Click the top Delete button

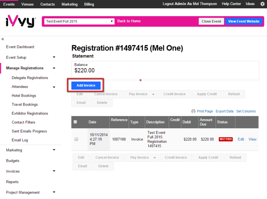(102, 103)
